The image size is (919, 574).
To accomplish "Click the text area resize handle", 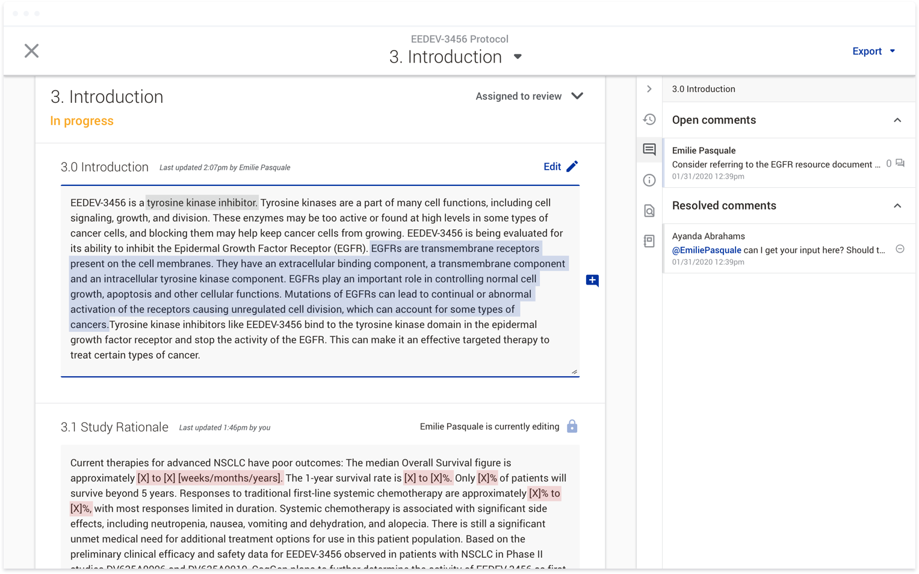I will [574, 372].
